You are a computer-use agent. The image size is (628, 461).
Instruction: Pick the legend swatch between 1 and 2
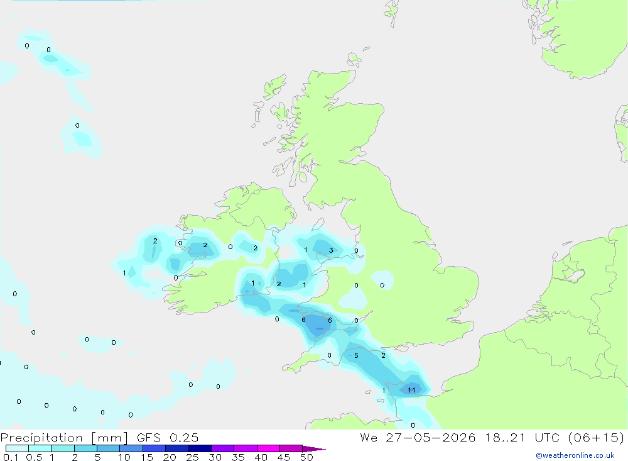(62, 448)
